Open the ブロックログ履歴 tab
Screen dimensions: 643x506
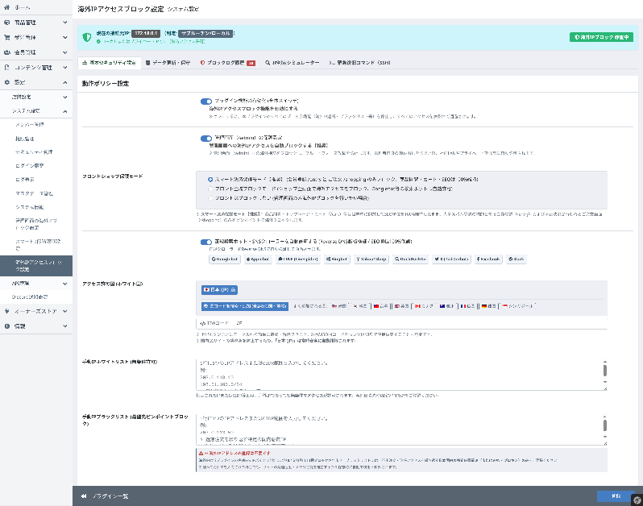point(227,63)
